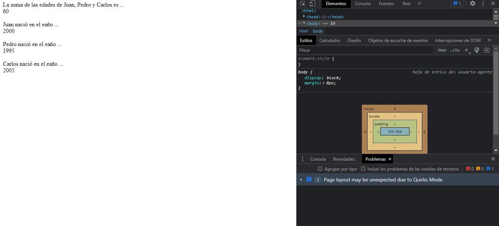Toggle the :hov element state panel

tap(441, 50)
